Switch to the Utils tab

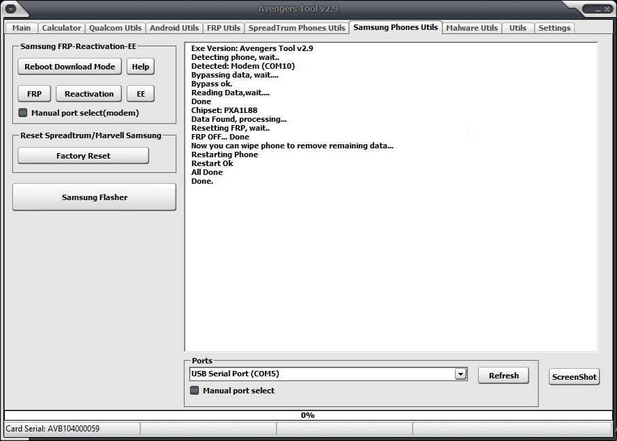click(x=518, y=28)
